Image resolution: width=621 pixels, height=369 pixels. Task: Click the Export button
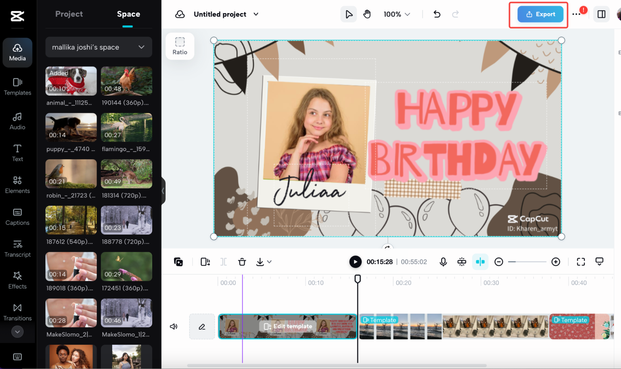540,14
